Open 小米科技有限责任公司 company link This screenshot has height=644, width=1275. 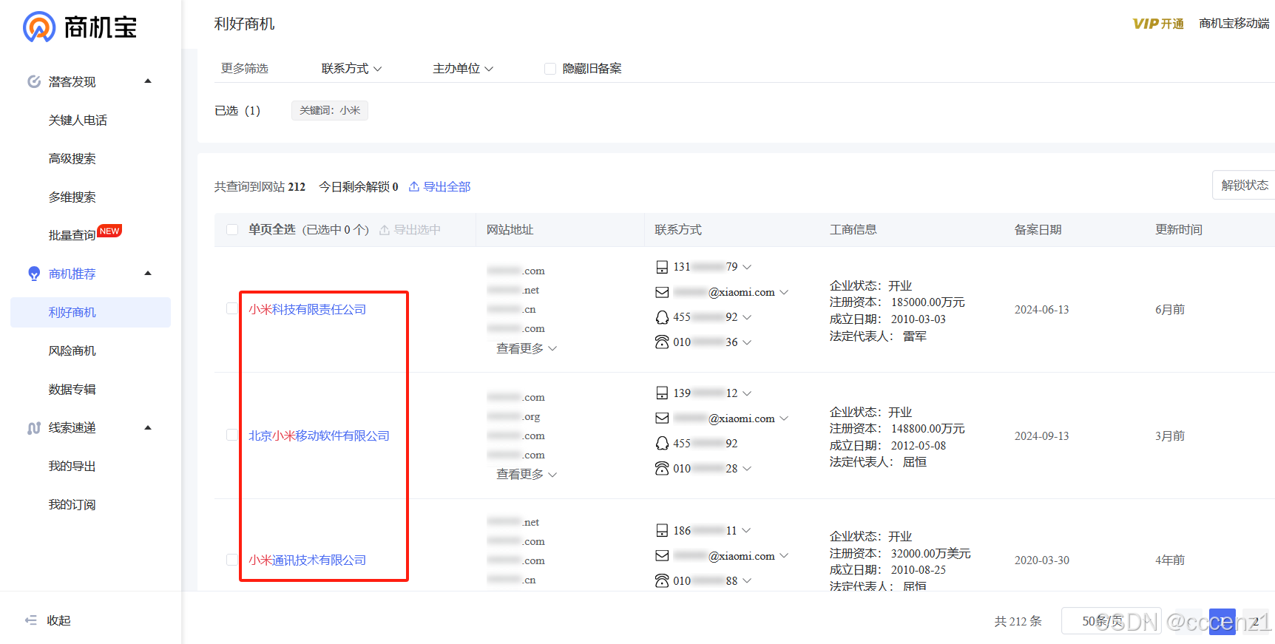307,309
